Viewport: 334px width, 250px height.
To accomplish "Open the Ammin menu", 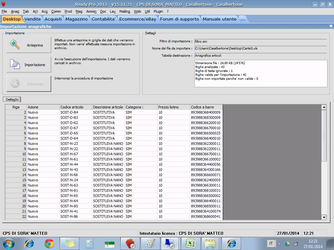I will [91, 11].
